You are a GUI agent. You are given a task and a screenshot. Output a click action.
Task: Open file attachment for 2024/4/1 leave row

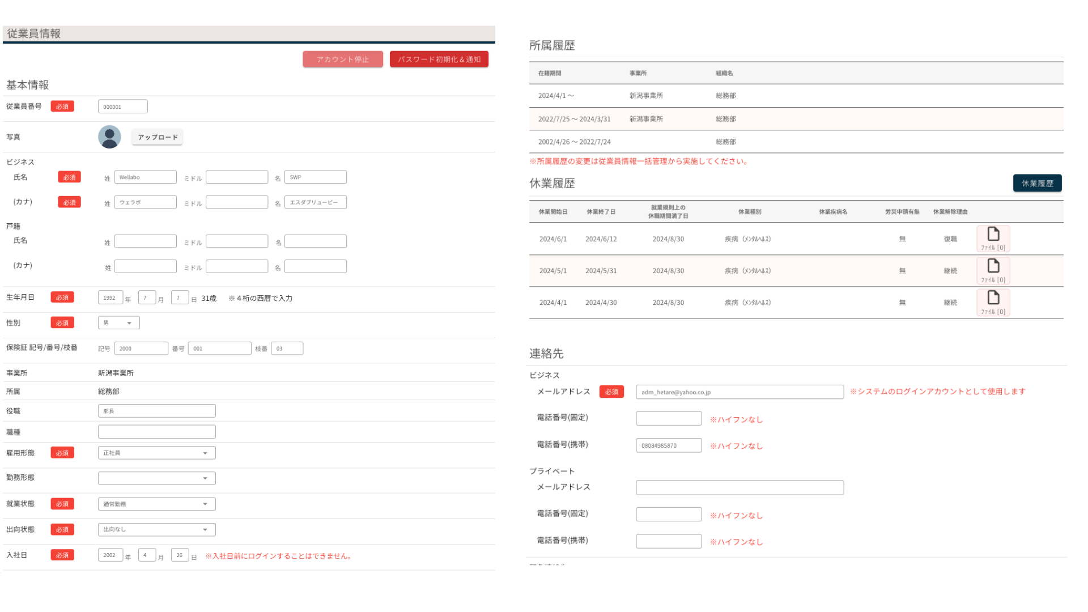pyautogui.click(x=993, y=303)
